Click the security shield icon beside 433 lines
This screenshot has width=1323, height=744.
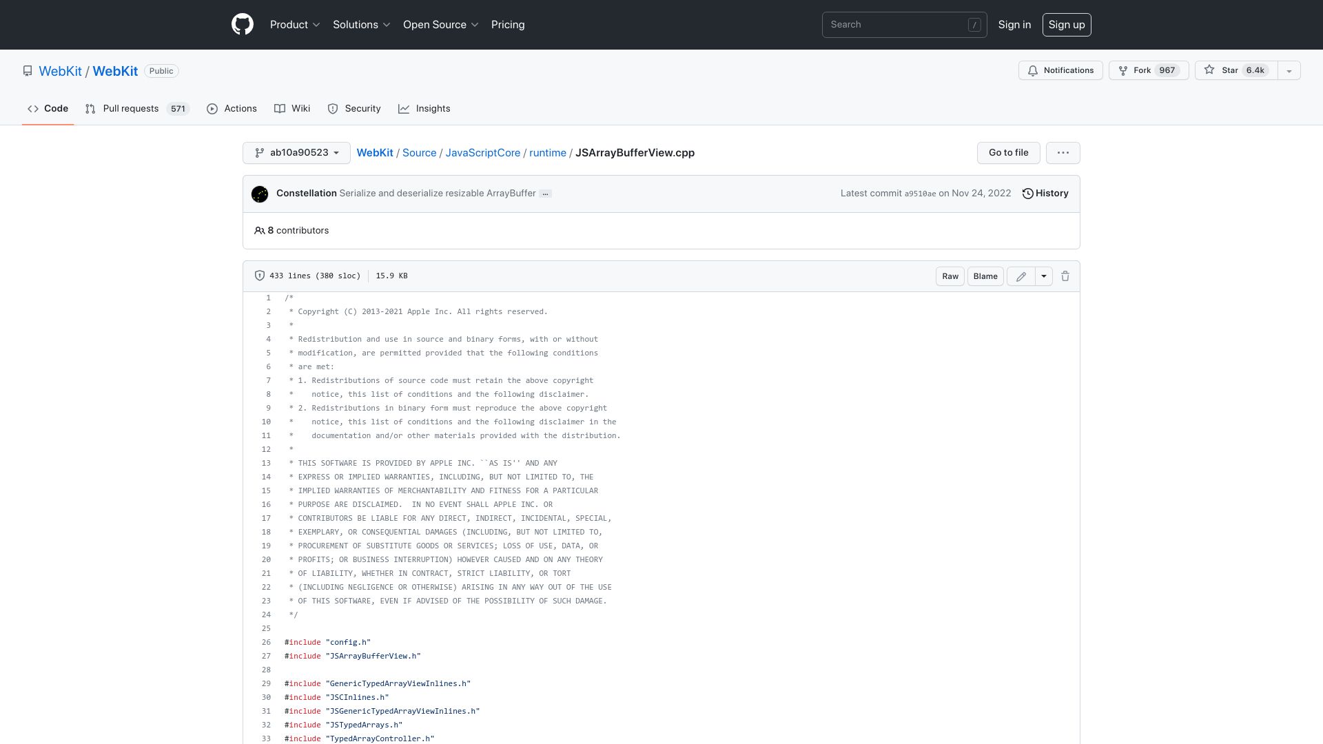click(260, 276)
